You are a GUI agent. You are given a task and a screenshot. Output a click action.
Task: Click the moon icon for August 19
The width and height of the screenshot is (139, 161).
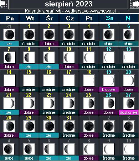pyautogui.click(x=109, y=80)
